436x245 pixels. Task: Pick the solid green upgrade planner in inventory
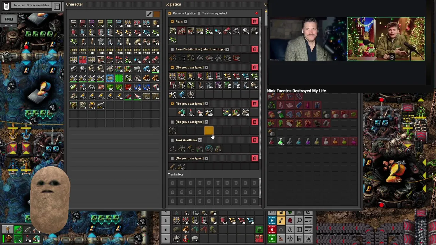pos(119,79)
